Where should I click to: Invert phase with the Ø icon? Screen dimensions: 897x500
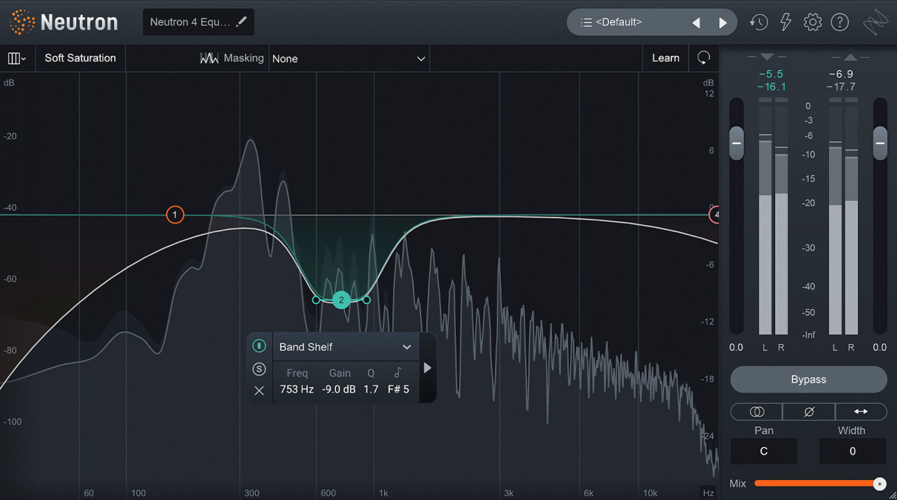point(809,412)
